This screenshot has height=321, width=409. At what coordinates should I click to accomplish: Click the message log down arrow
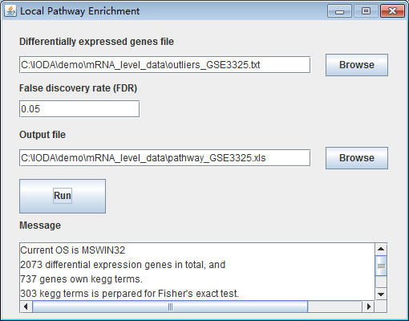click(381, 295)
